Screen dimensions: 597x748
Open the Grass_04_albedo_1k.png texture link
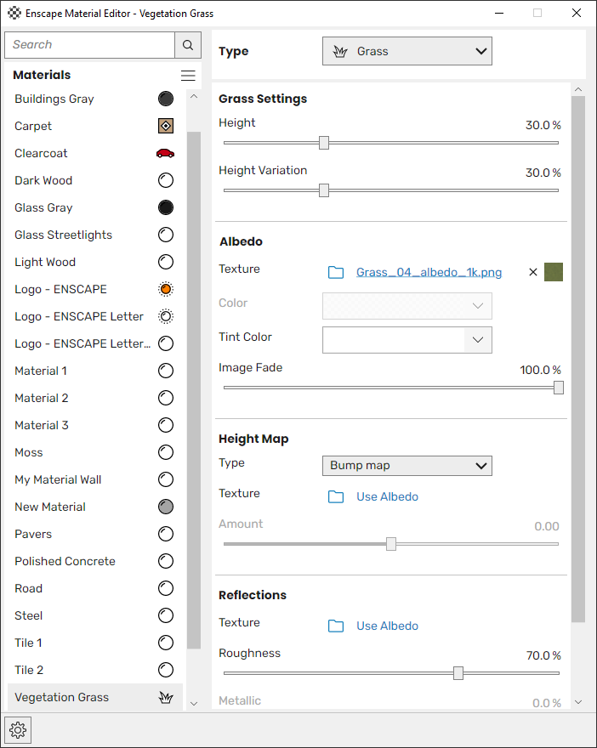429,272
